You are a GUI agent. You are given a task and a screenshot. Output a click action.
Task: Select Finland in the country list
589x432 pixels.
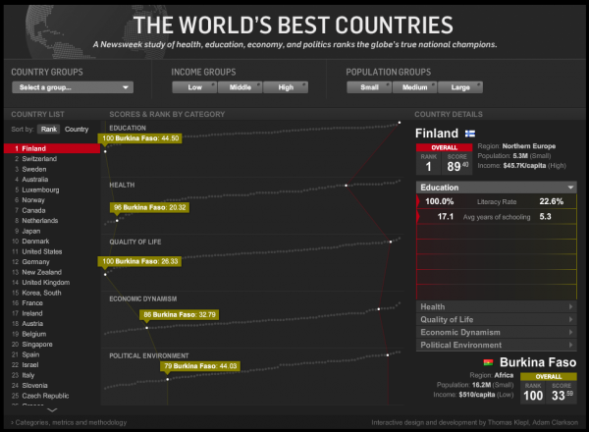coord(52,148)
